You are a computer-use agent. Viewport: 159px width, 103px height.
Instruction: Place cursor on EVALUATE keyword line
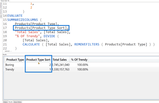15,16
